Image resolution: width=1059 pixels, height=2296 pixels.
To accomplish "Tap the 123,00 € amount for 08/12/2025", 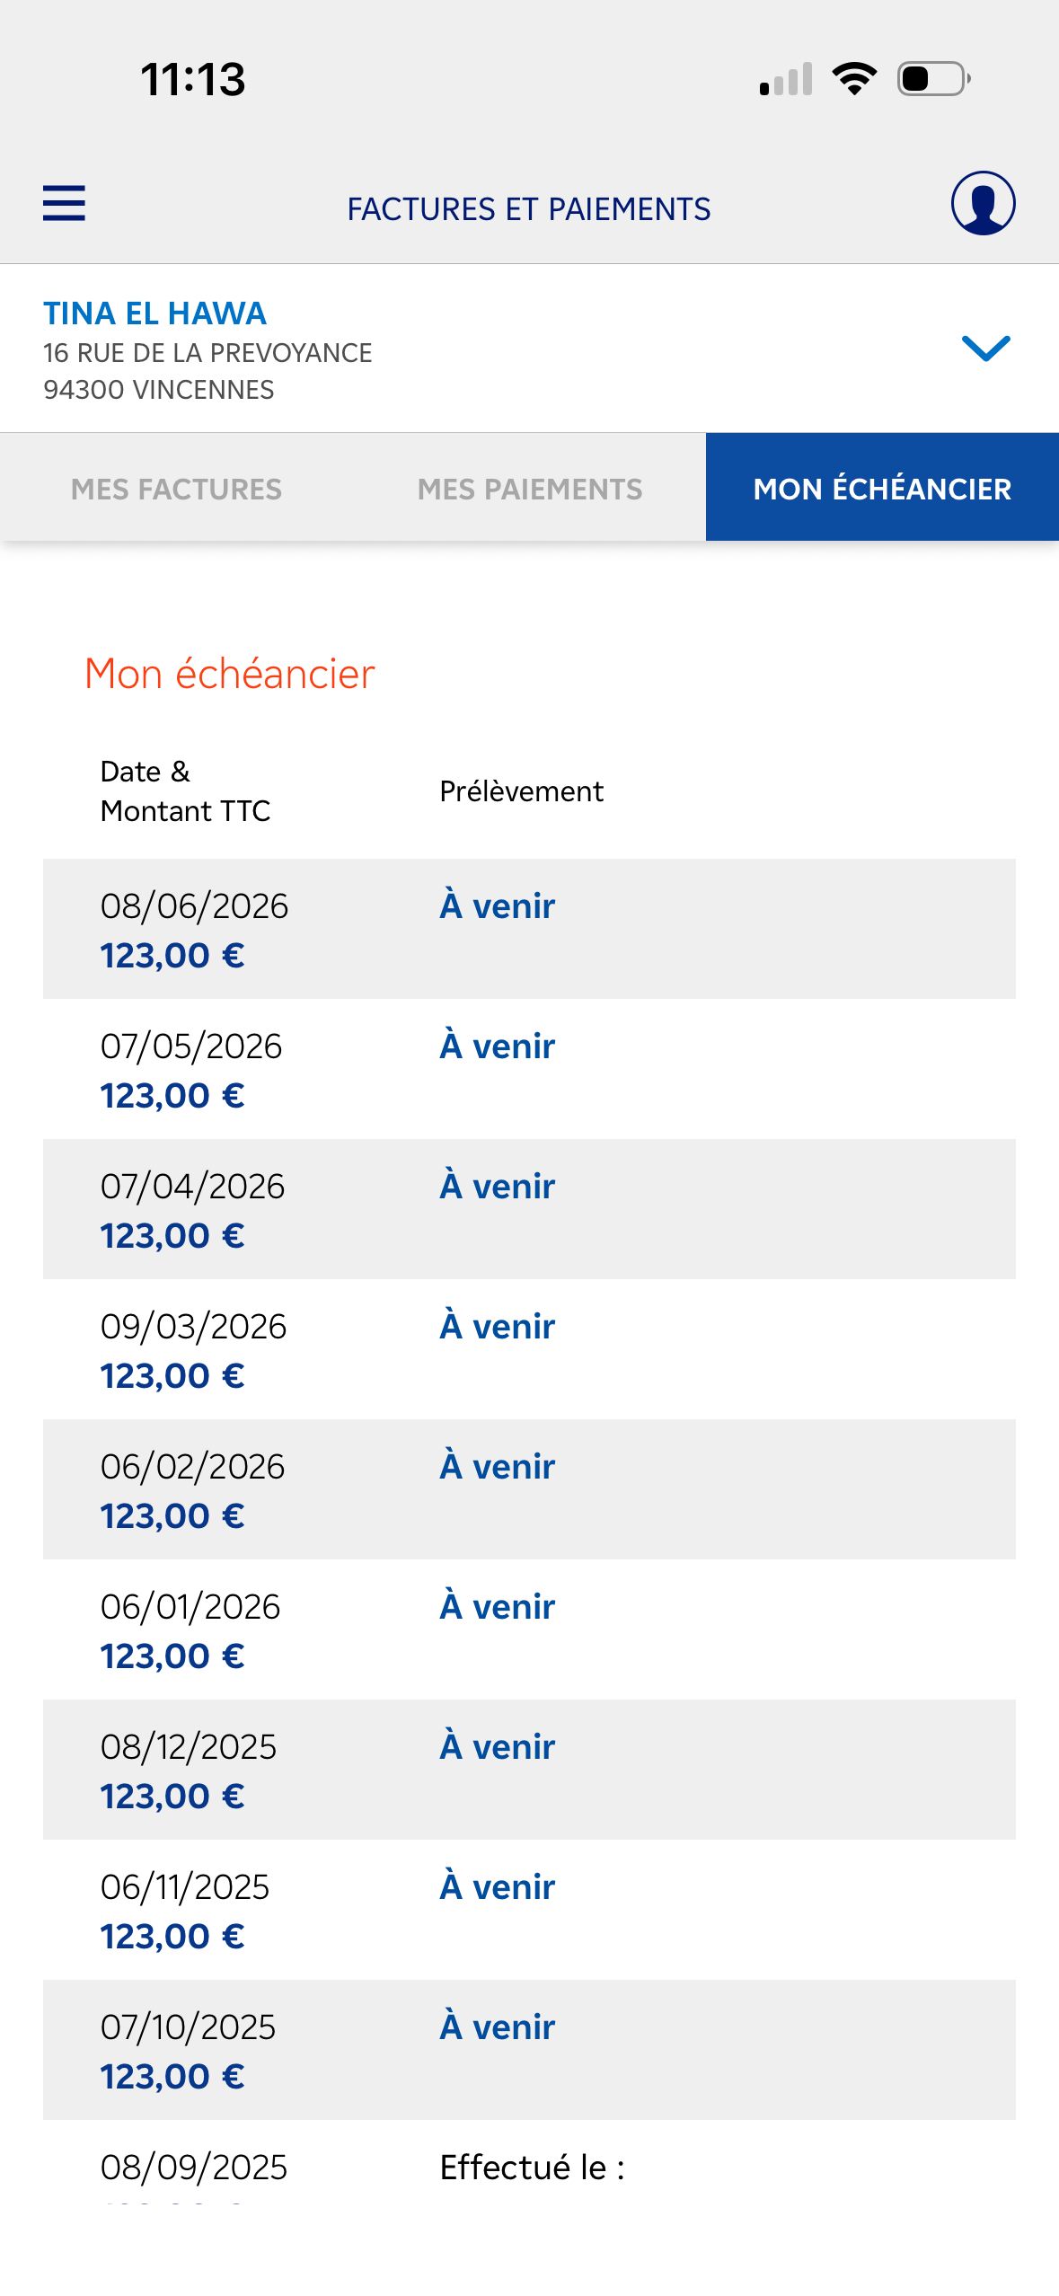I will coord(172,1796).
